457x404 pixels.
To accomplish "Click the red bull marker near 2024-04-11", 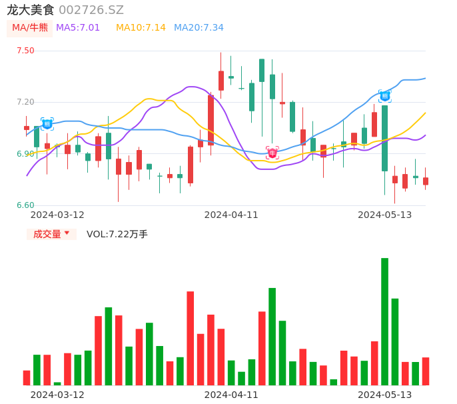I will (272, 153).
